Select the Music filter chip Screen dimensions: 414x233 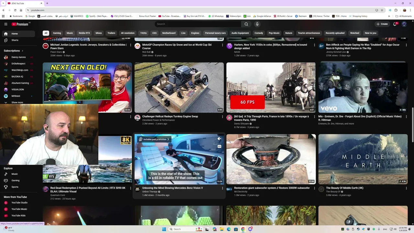[x=70, y=33]
